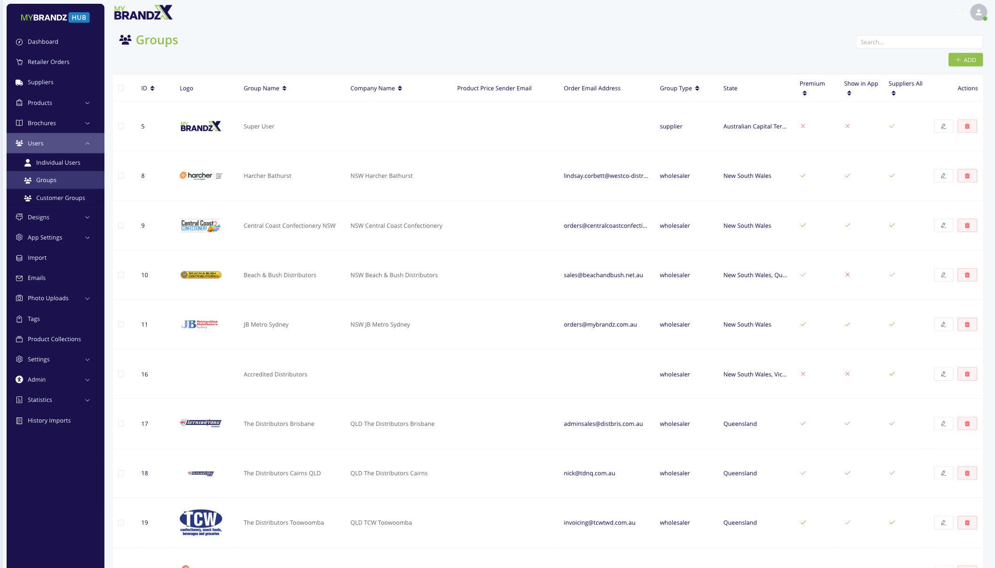This screenshot has width=995, height=568.
Task: Click the Import database icon
Action: click(x=19, y=258)
